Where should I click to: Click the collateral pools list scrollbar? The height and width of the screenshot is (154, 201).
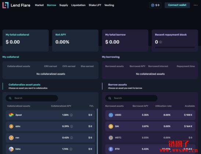pyautogui.click(x=97, y=131)
